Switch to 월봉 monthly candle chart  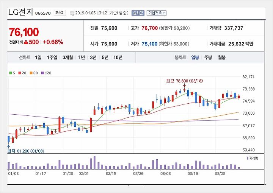click(x=222, y=58)
